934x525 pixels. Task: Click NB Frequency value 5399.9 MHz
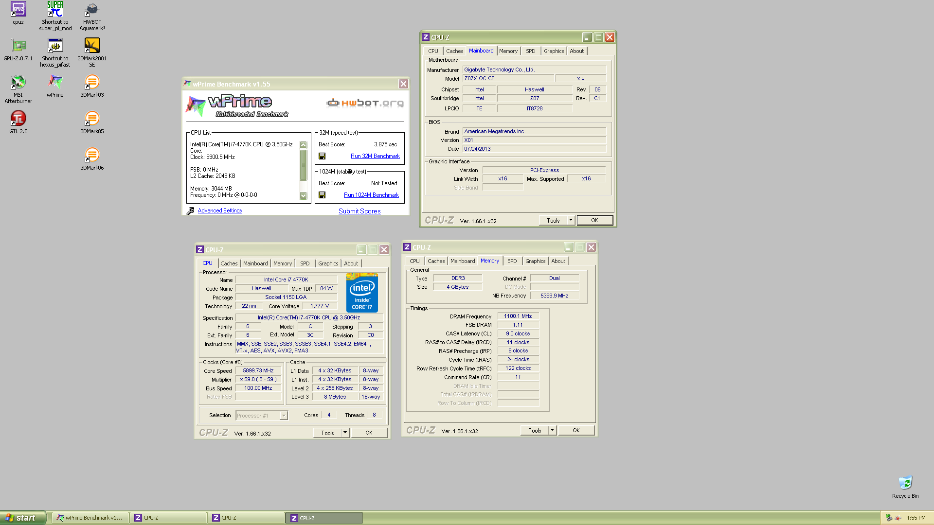(554, 296)
